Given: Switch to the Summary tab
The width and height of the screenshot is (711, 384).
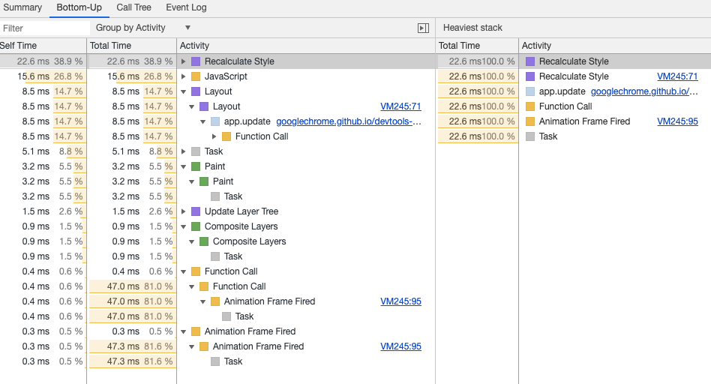Looking at the screenshot, I should tap(22, 7).
